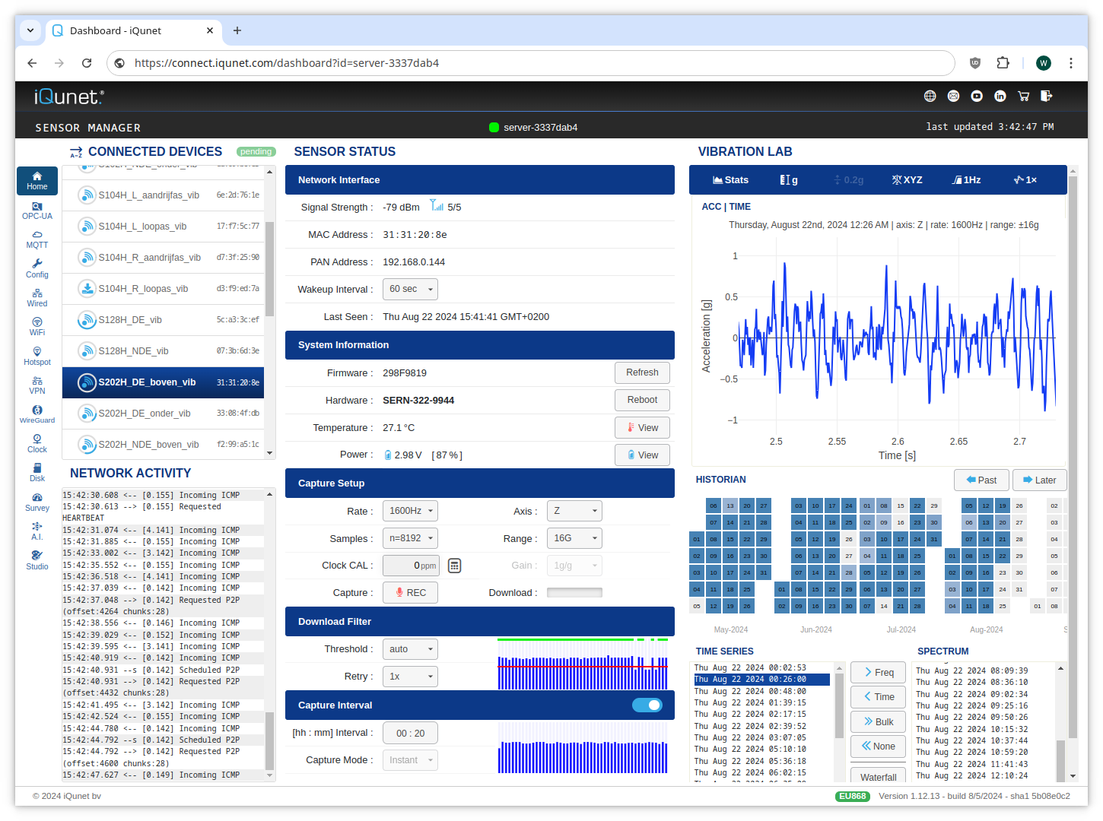The height and width of the screenshot is (821, 1103).
Task: Select spectrum entry Thu Aug 22 2024 09:02:34
Action: click(971, 694)
